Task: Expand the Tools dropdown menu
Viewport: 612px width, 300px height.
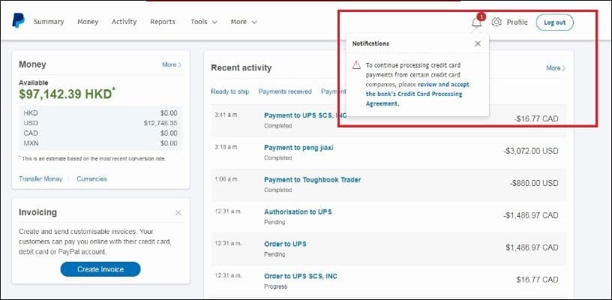Action: pos(204,22)
